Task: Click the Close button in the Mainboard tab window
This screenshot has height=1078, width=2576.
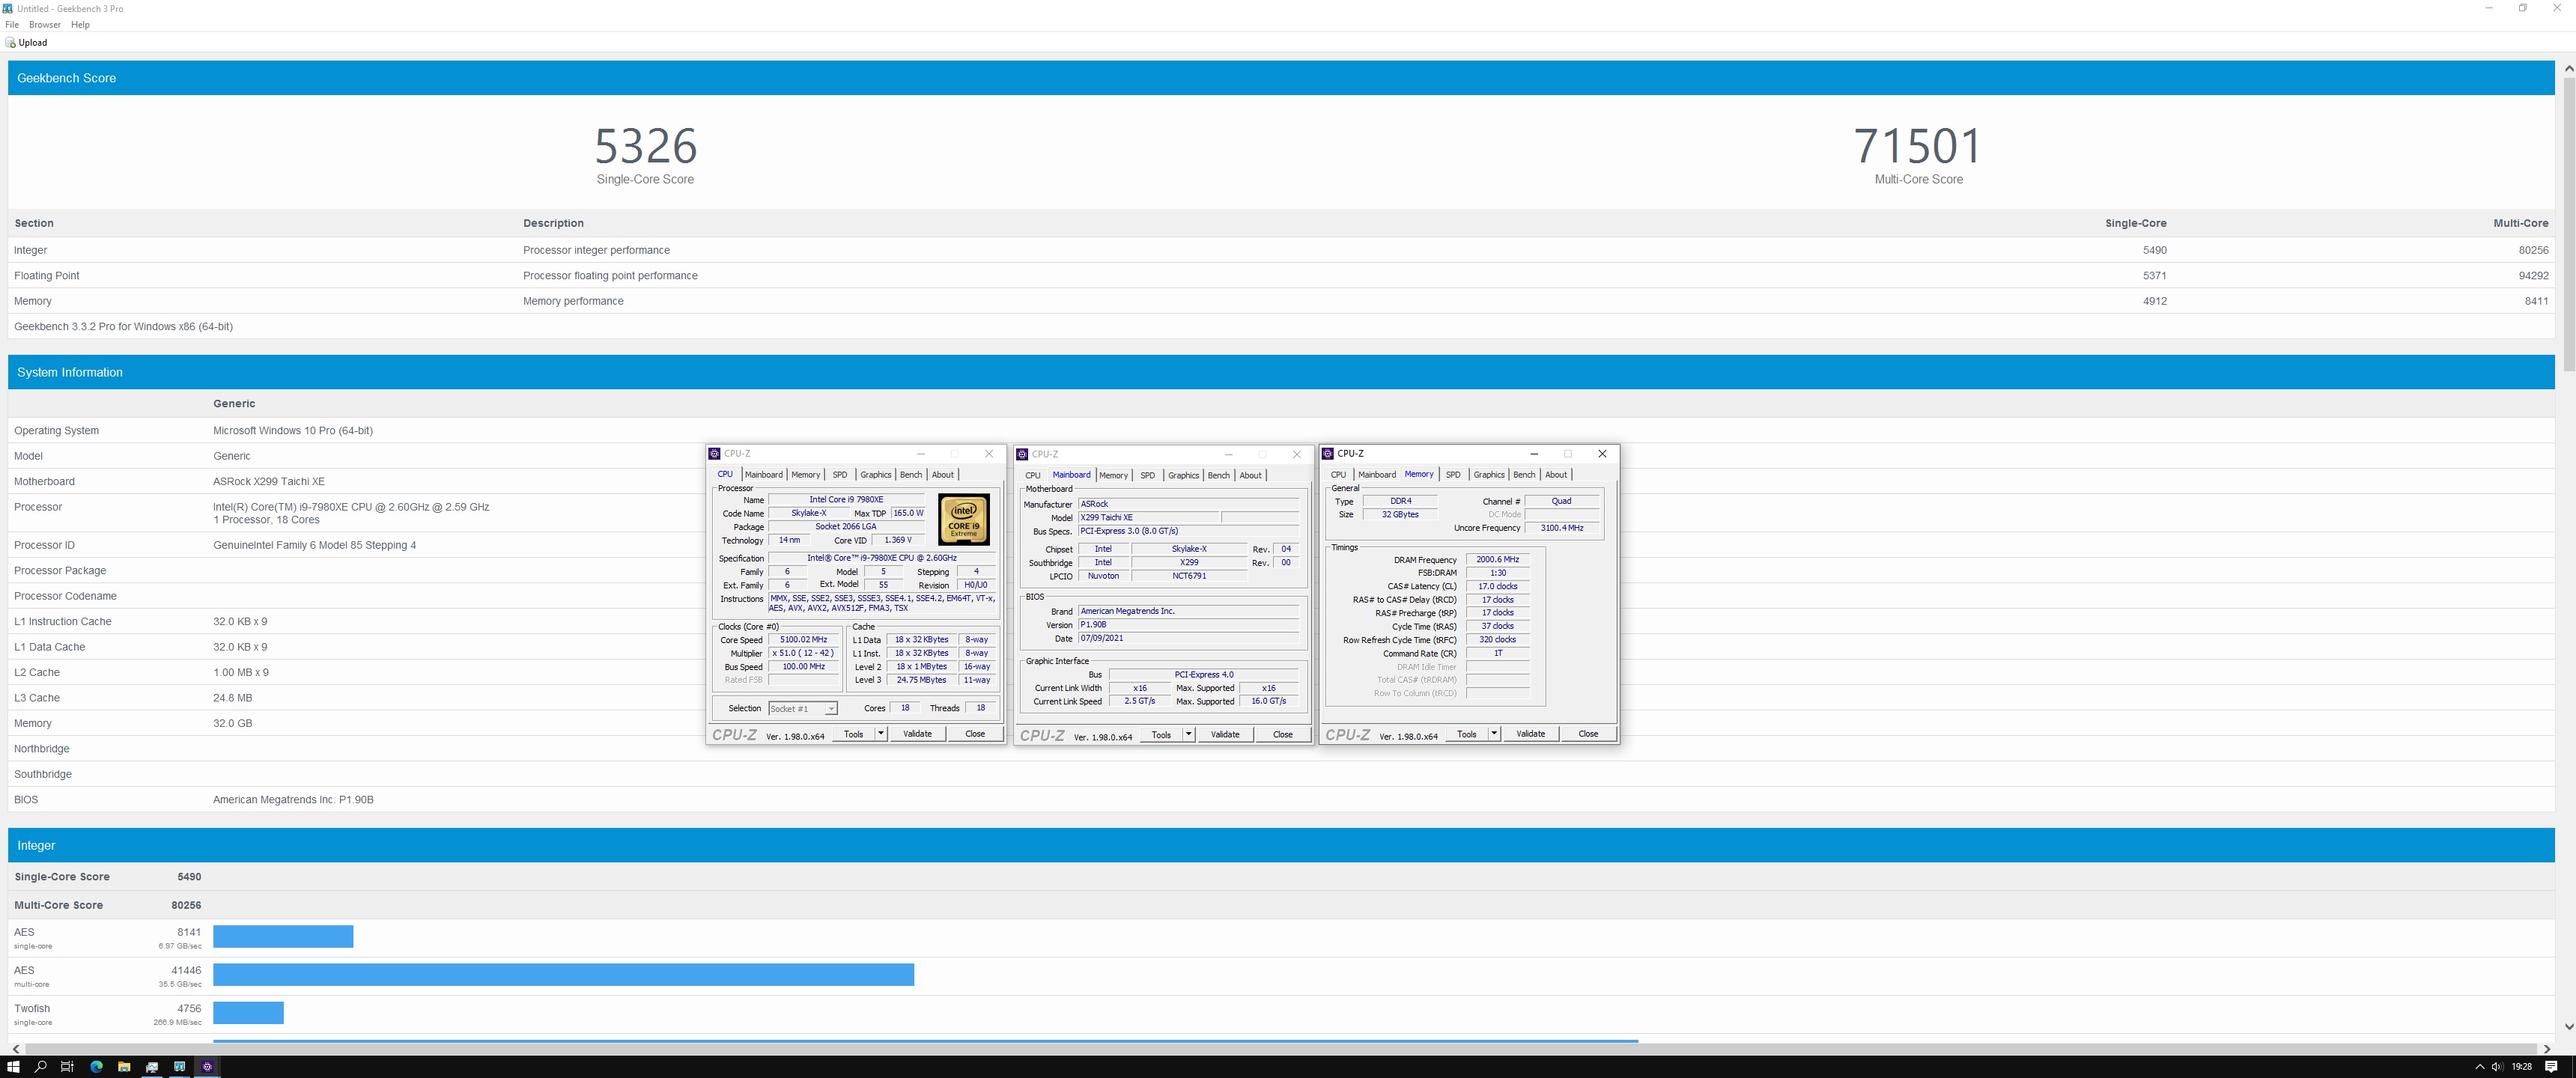Action: click(1283, 735)
